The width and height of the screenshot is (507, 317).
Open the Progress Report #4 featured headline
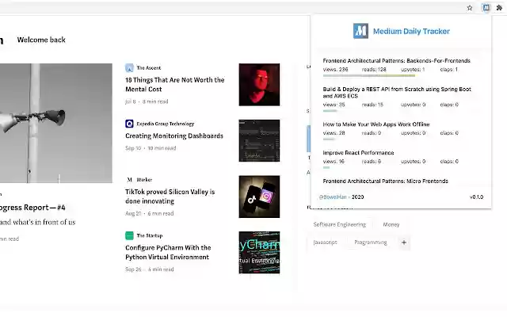point(32,208)
